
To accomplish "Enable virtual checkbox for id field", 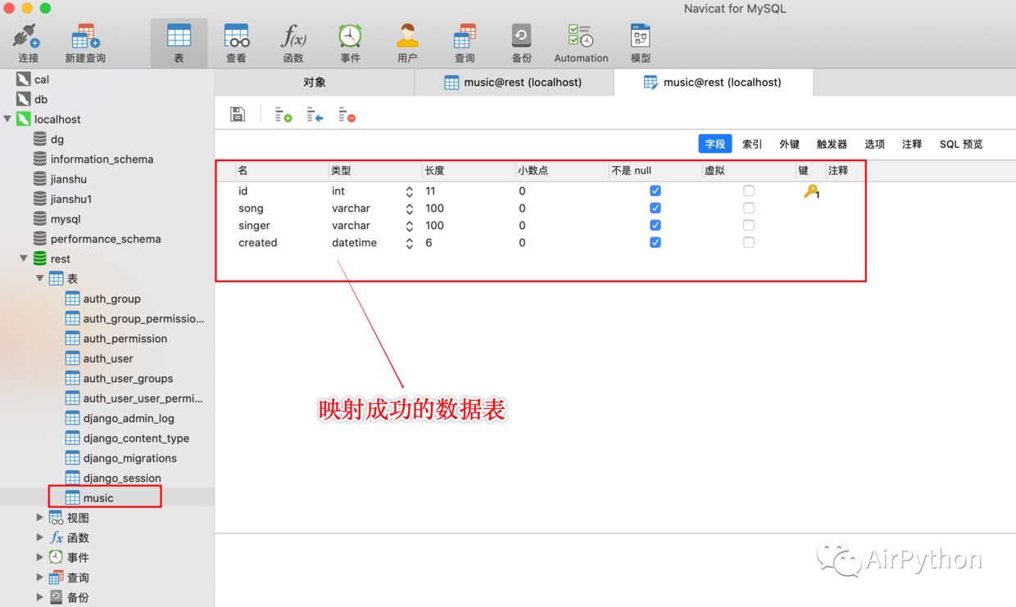I will tap(748, 191).
